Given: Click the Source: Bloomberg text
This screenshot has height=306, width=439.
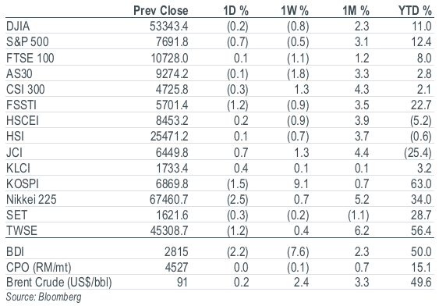Looking at the screenshot, I should (x=44, y=297).
